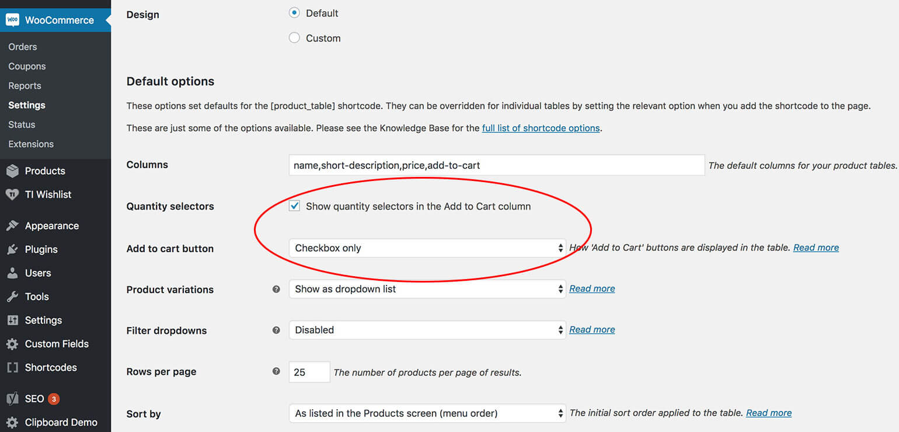Image resolution: width=899 pixels, height=432 pixels.
Task: Open the Products menu icon
Action: [x=13, y=170]
